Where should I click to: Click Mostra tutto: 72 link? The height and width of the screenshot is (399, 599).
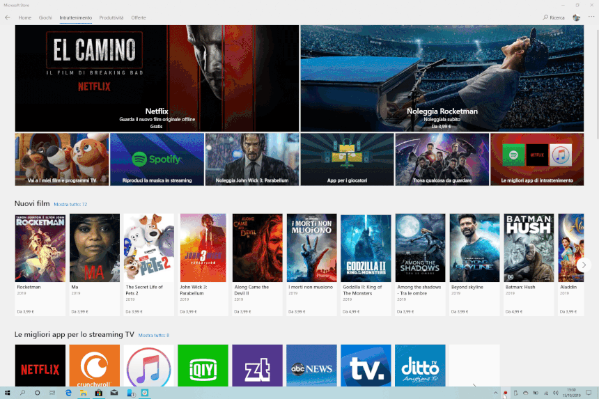70,204
